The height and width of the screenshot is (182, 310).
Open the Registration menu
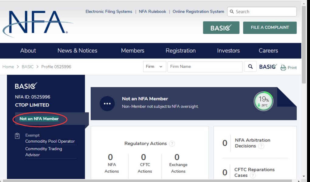click(180, 51)
